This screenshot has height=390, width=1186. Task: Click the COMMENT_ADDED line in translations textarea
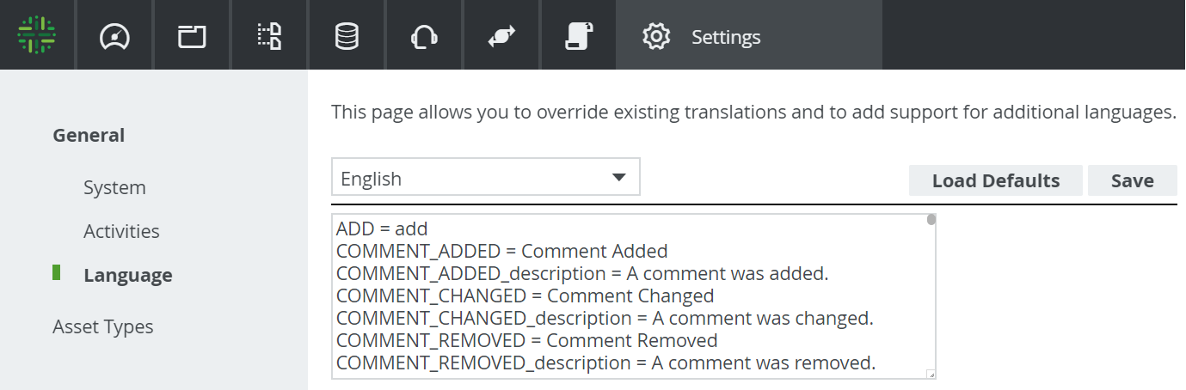pyautogui.click(x=501, y=251)
